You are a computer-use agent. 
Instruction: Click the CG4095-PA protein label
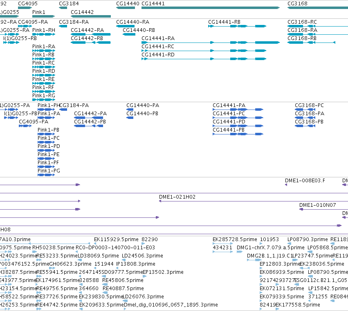(x=34, y=122)
